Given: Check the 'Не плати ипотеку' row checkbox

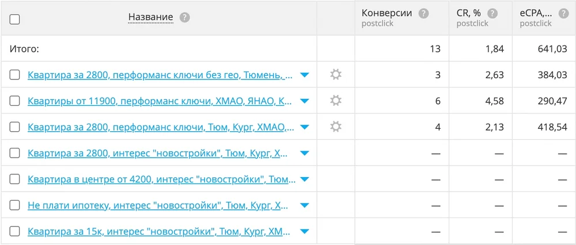Looking at the screenshot, I should (x=15, y=205).
